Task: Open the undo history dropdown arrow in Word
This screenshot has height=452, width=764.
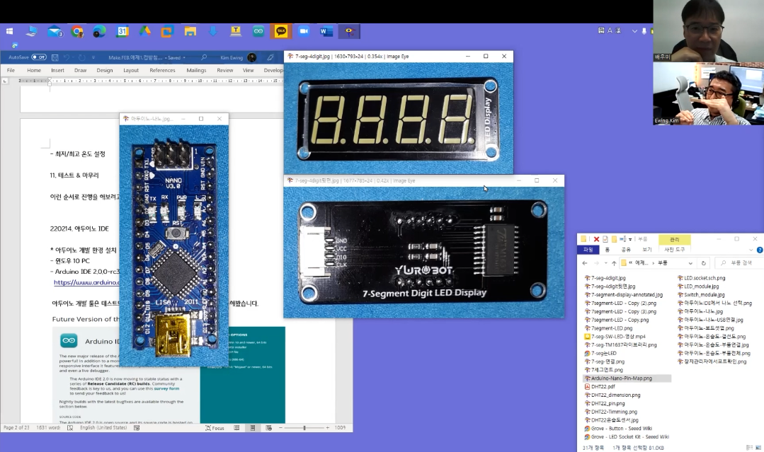Action: [x=73, y=57]
